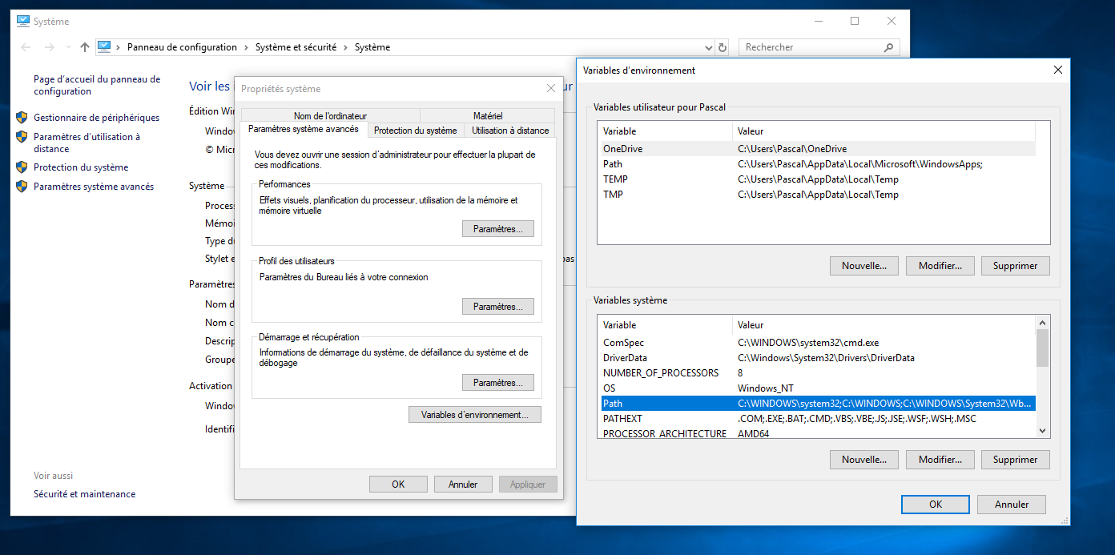Switch to Nom de l'ordinateur tab
The width and height of the screenshot is (1115, 555).
[330, 116]
